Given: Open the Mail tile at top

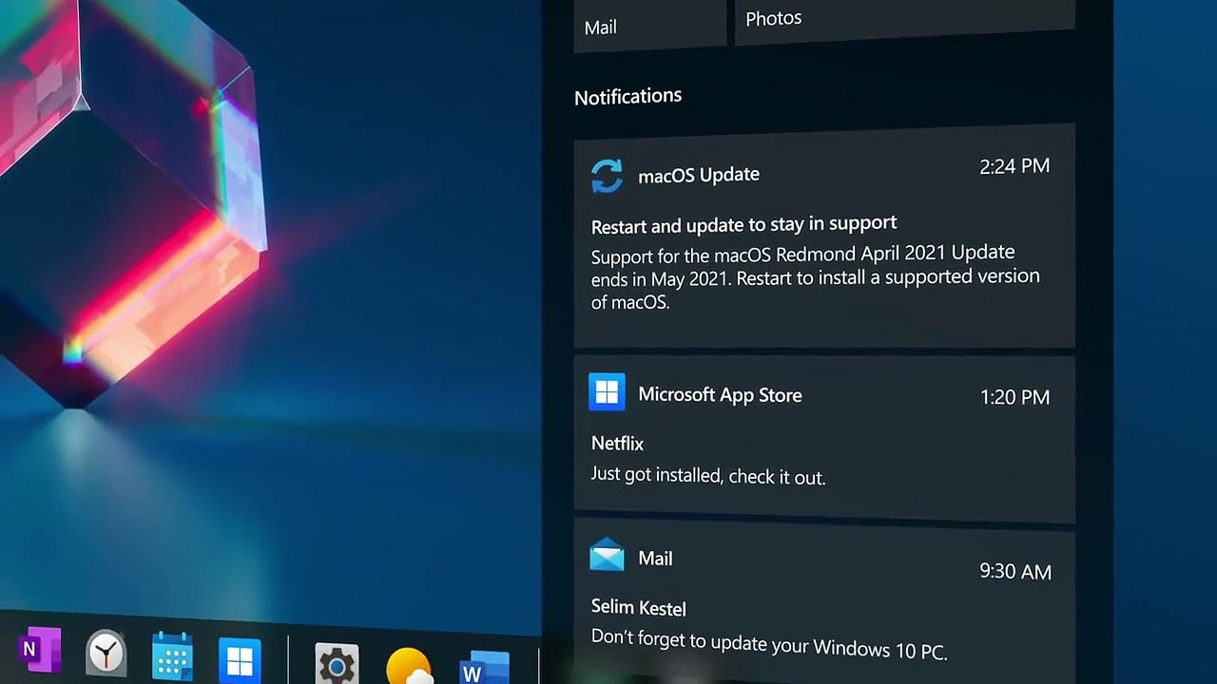Looking at the screenshot, I should pos(649,25).
